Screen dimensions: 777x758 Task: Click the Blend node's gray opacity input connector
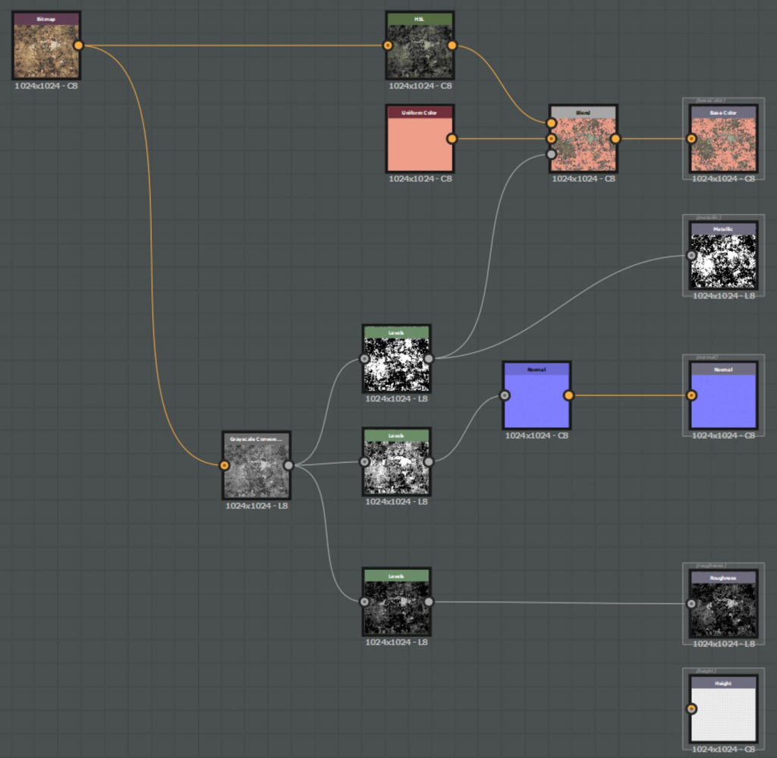[552, 154]
